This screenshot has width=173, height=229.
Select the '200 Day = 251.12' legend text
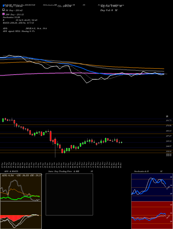[15, 15]
